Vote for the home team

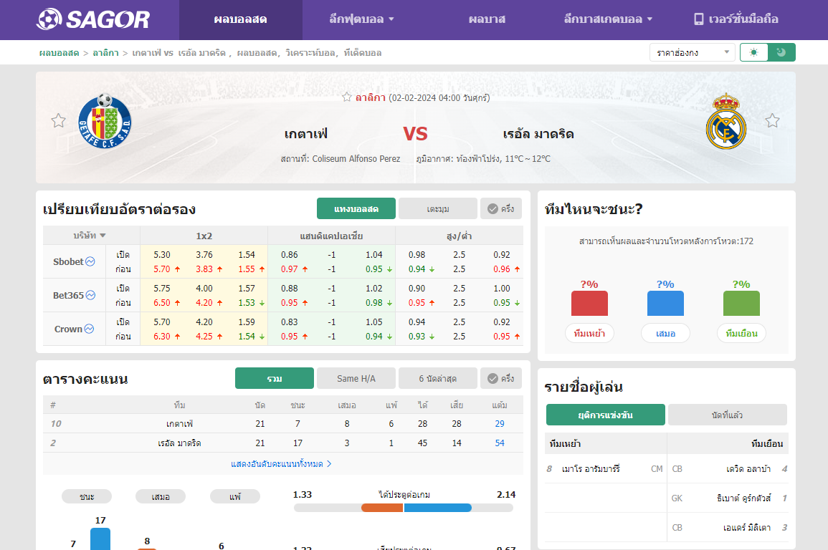coord(589,333)
